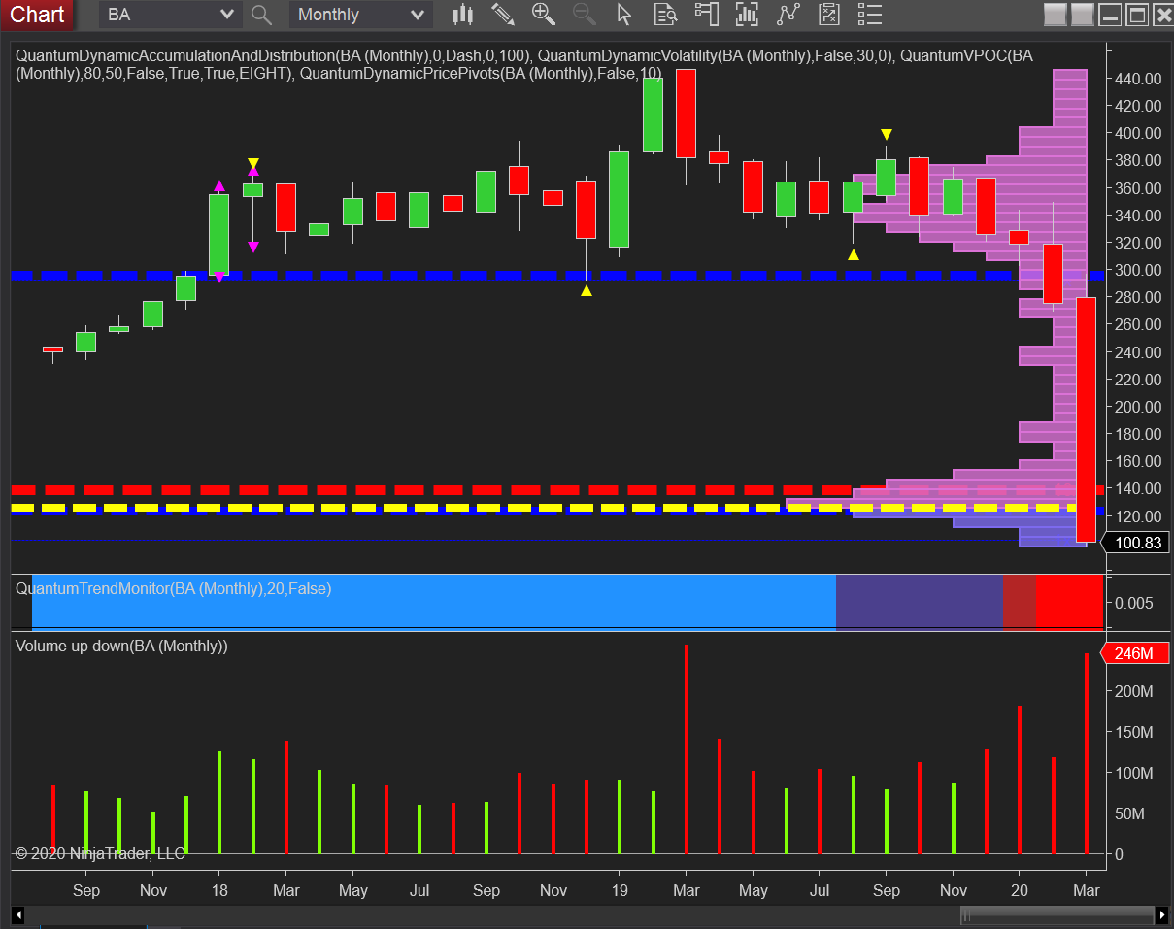Click the right arrow of horizontal scrollbar
The height and width of the screenshot is (929, 1174).
pyautogui.click(x=1162, y=914)
